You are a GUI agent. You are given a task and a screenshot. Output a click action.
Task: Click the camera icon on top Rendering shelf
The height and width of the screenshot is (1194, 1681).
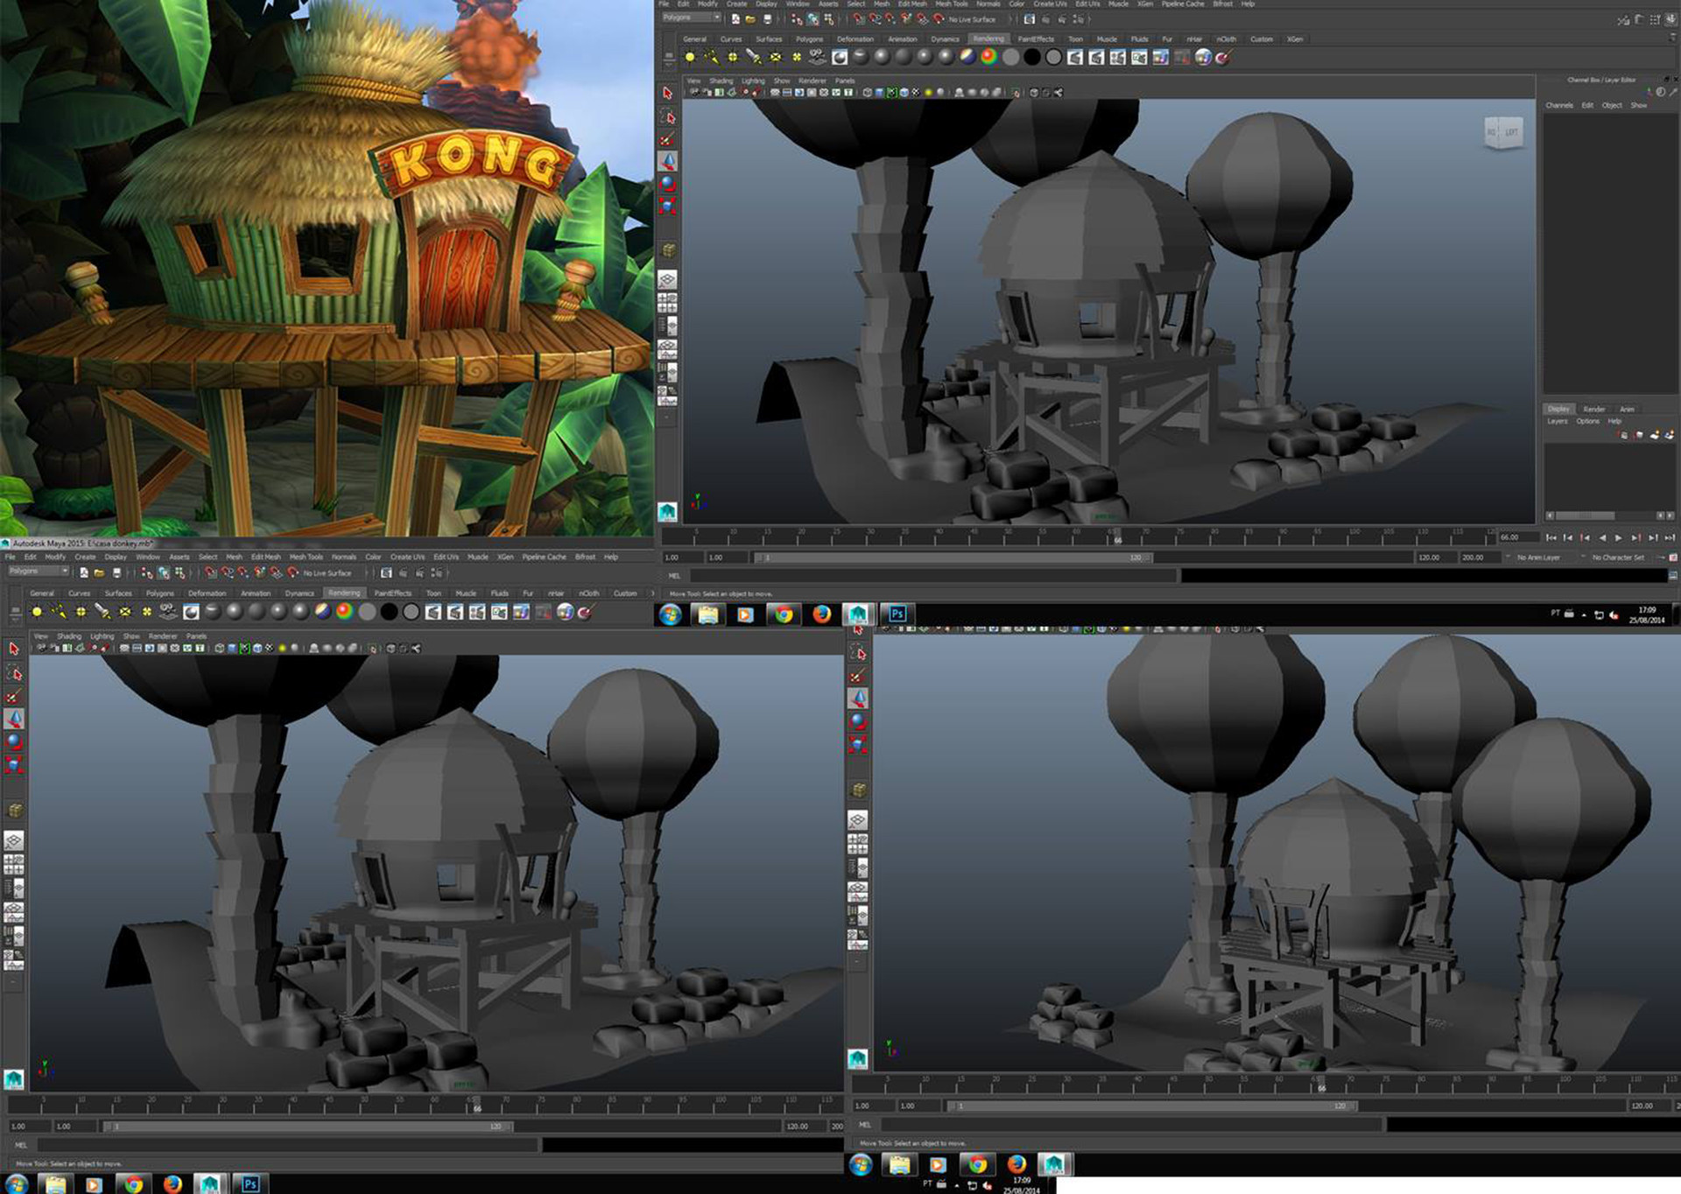[818, 57]
